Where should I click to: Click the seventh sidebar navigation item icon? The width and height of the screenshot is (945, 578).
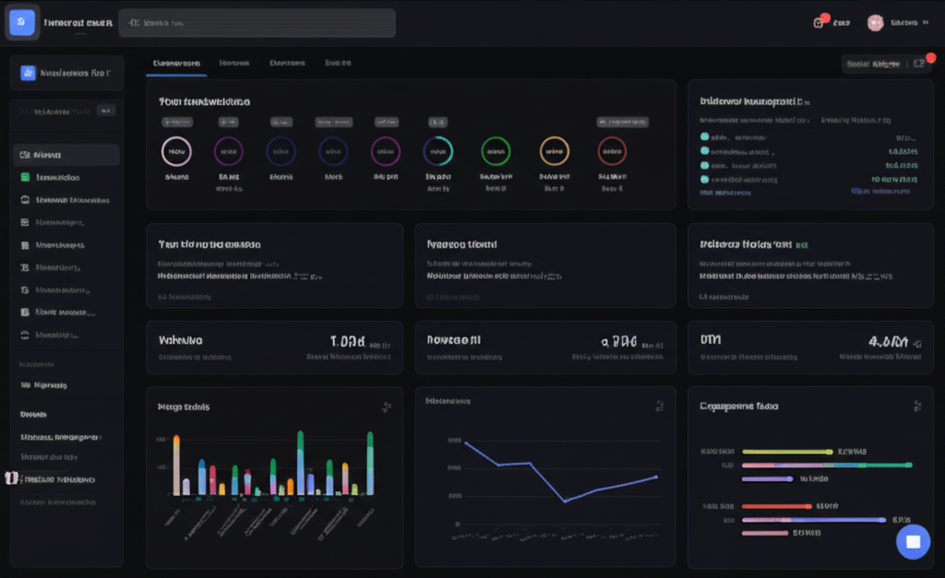tap(25, 289)
